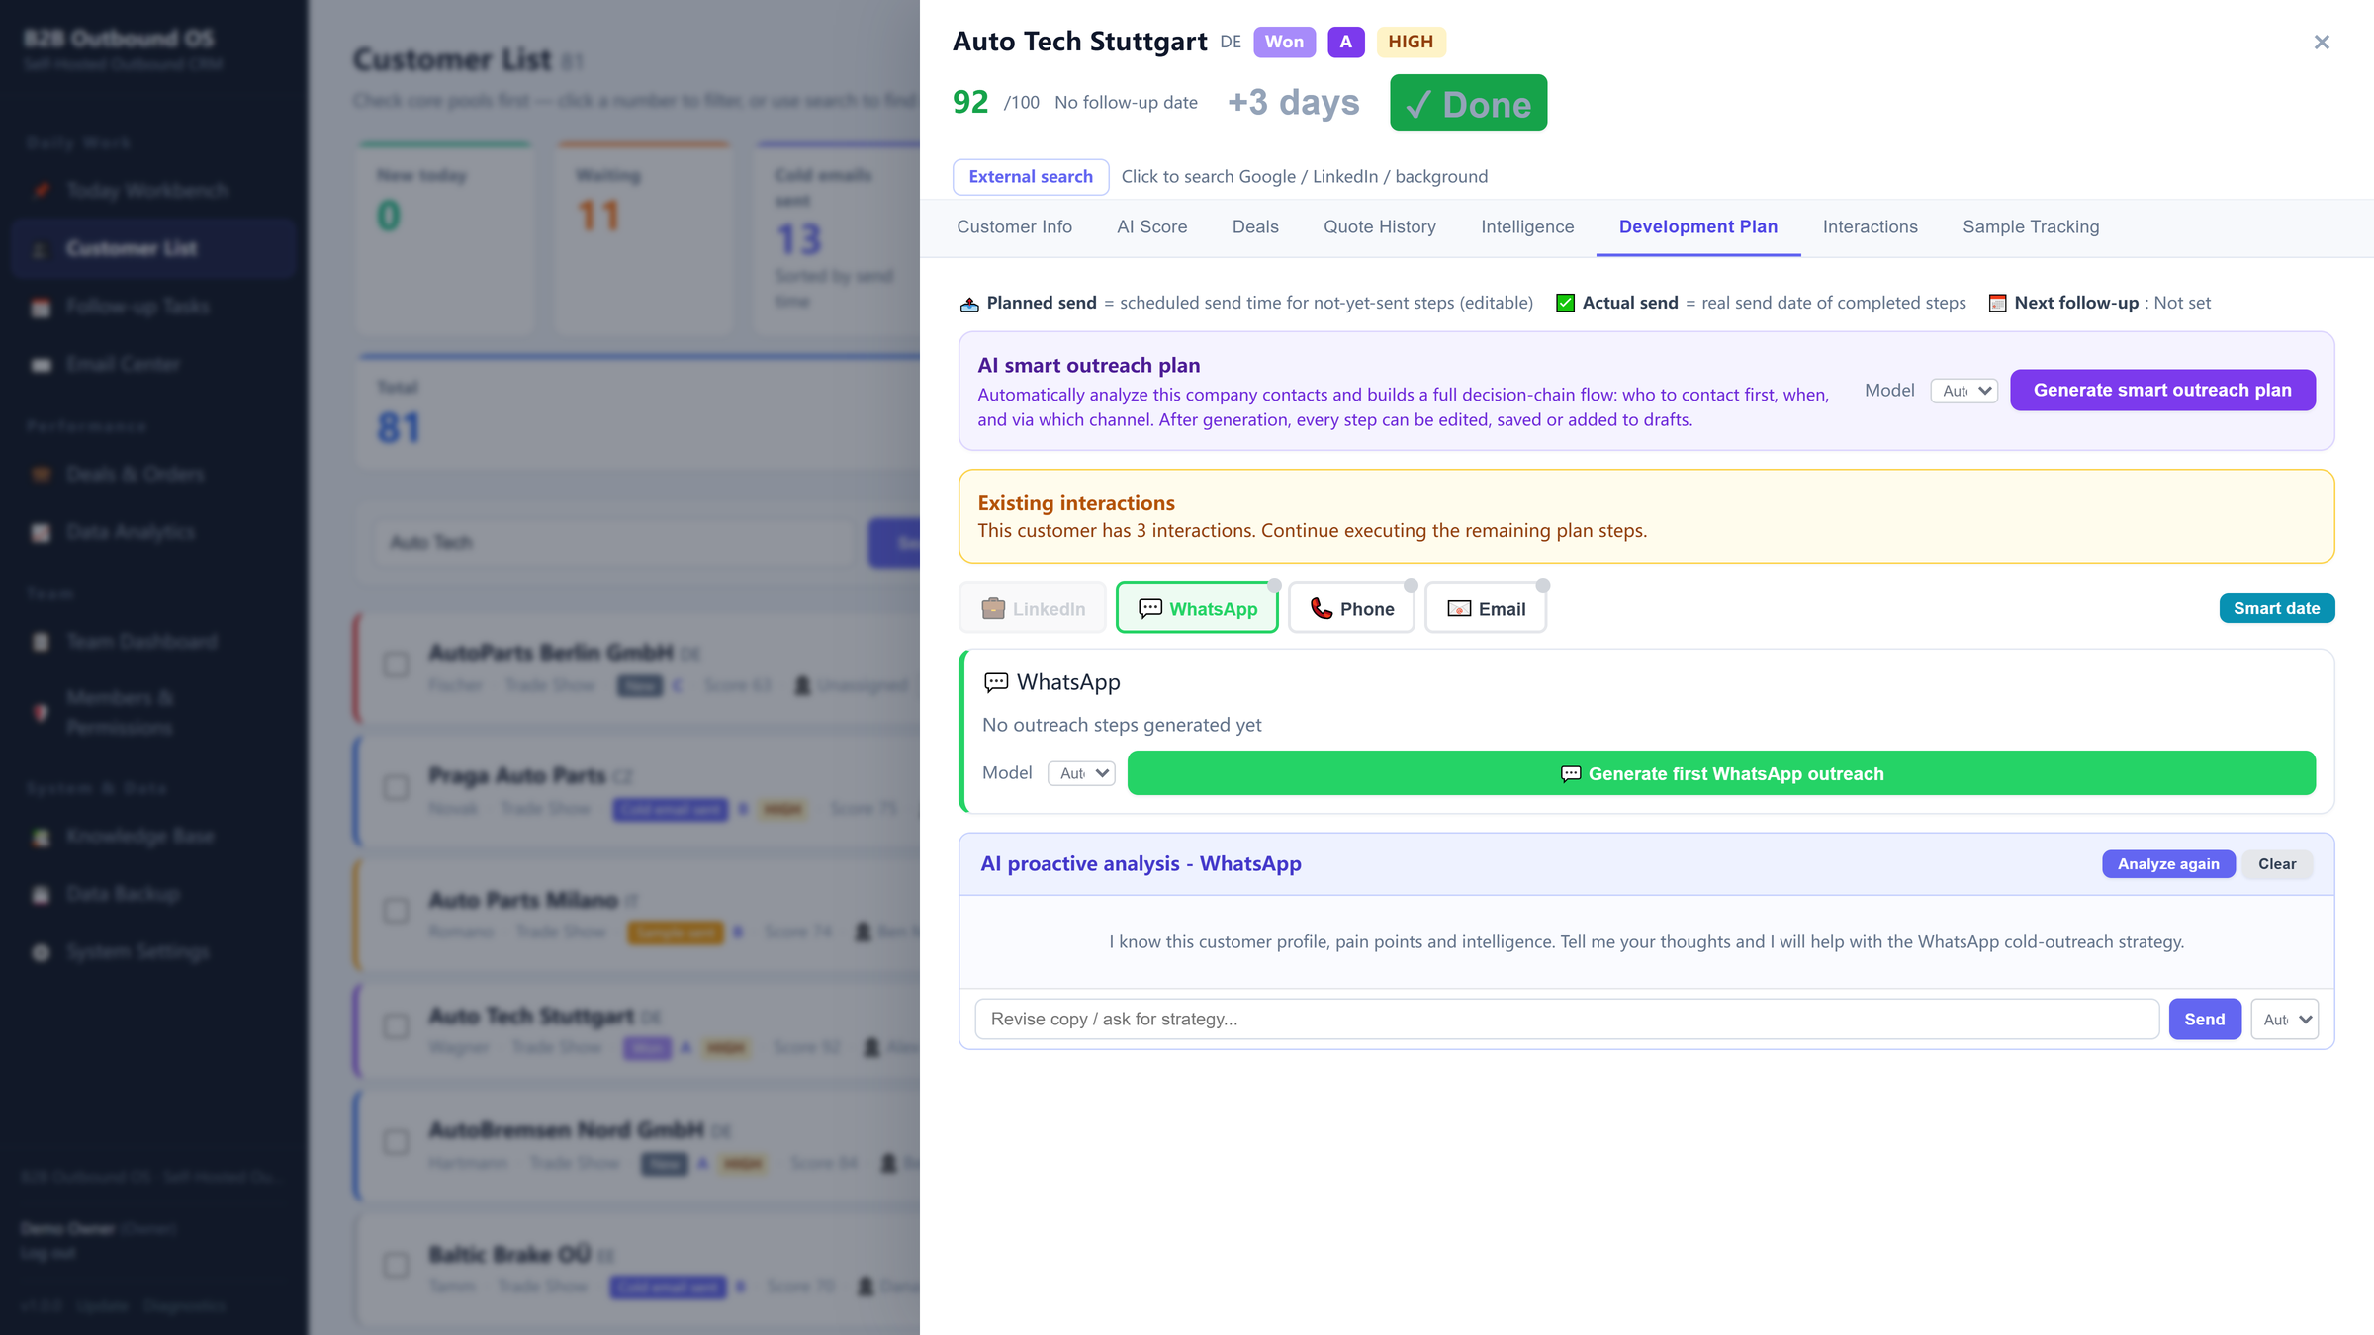Open the Quote History tab
The width and height of the screenshot is (2374, 1335).
[x=1380, y=226]
